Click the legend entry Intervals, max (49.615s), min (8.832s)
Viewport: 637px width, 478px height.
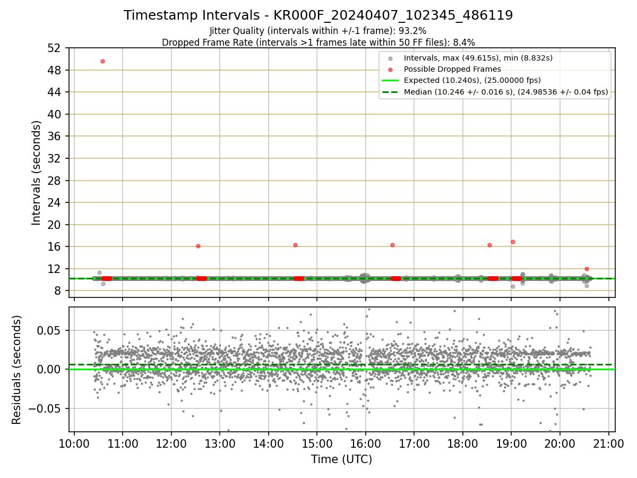478,58
